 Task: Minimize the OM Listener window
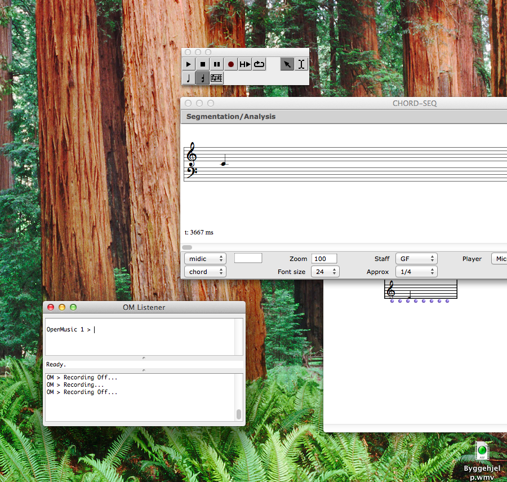62,307
